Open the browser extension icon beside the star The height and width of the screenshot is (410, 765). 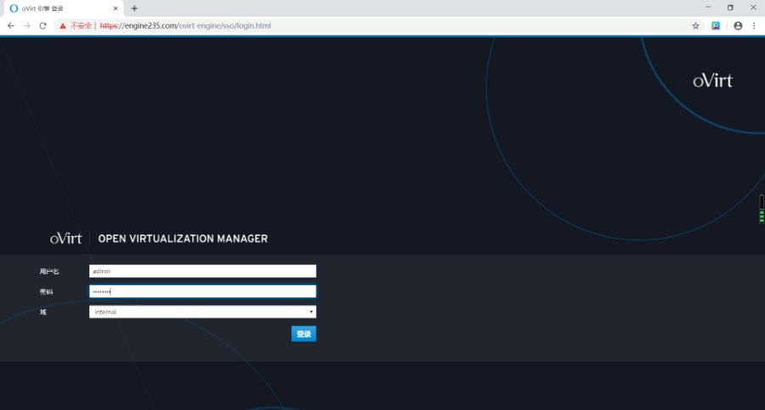[716, 25]
